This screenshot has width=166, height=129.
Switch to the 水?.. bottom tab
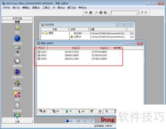click(x=82, y=111)
